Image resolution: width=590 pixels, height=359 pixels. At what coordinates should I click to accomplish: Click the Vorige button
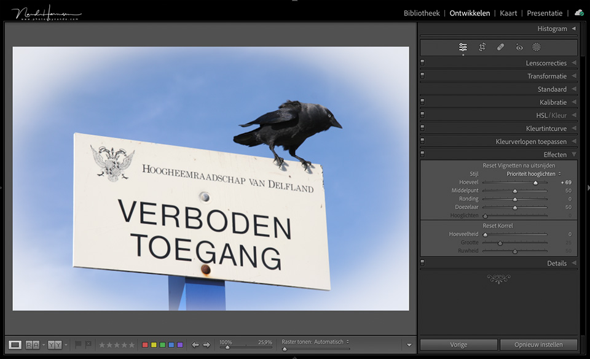tap(458, 345)
